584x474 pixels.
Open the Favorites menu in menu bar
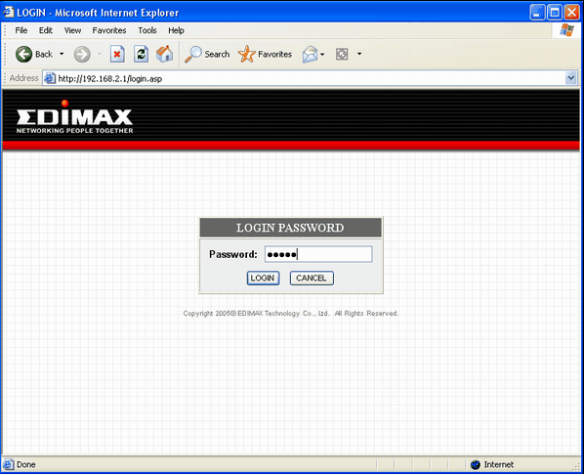click(109, 30)
